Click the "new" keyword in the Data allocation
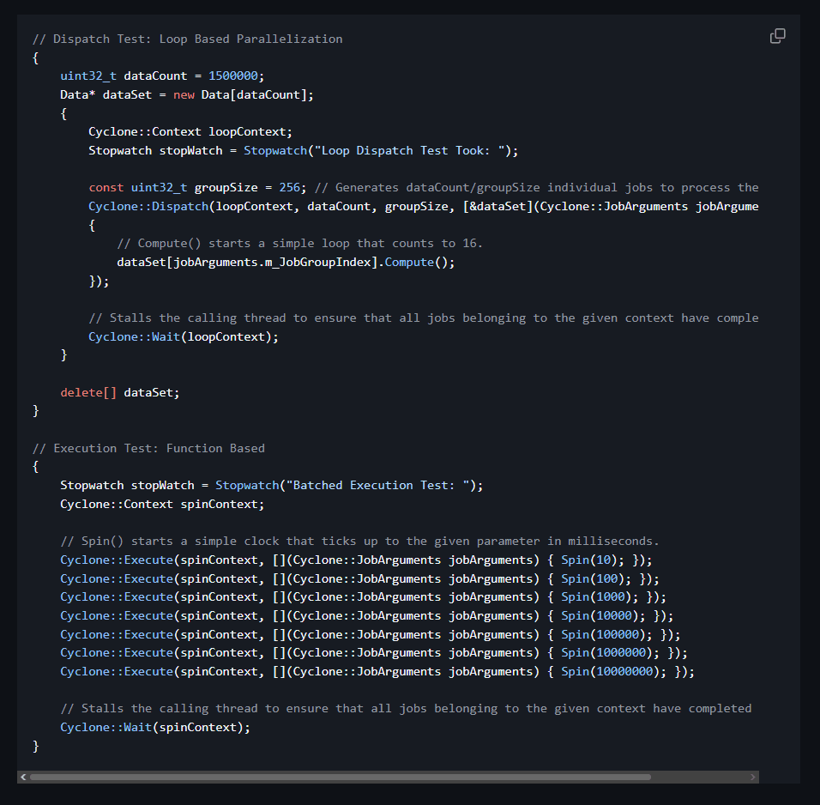820x805 pixels. point(184,94)
